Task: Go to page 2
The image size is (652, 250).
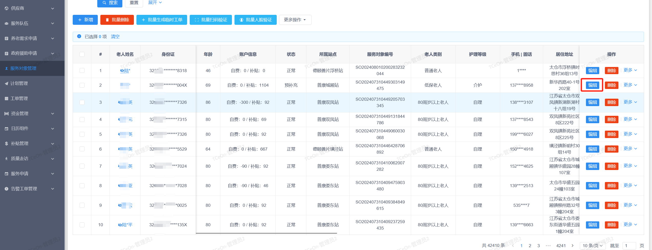Action: 530,246
